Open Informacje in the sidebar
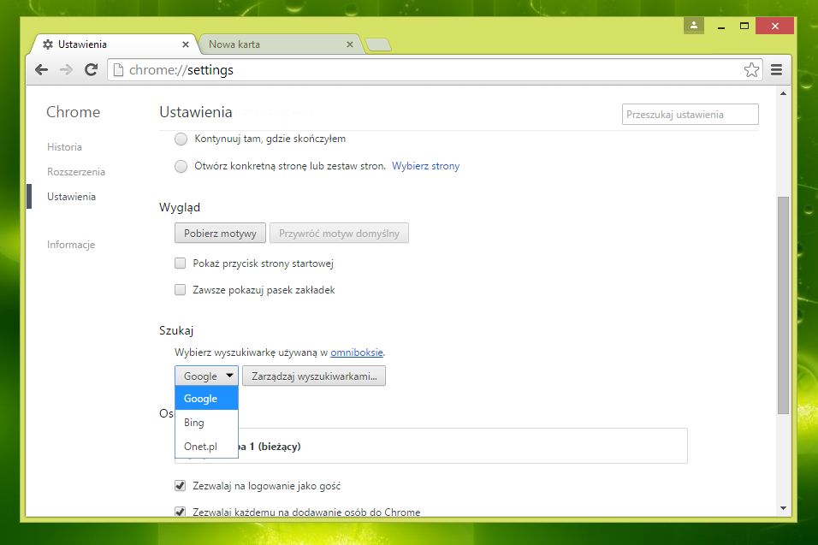 pos(71,245)
